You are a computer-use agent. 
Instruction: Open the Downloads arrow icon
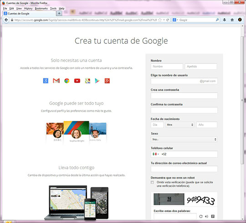(x=225, y=20)
